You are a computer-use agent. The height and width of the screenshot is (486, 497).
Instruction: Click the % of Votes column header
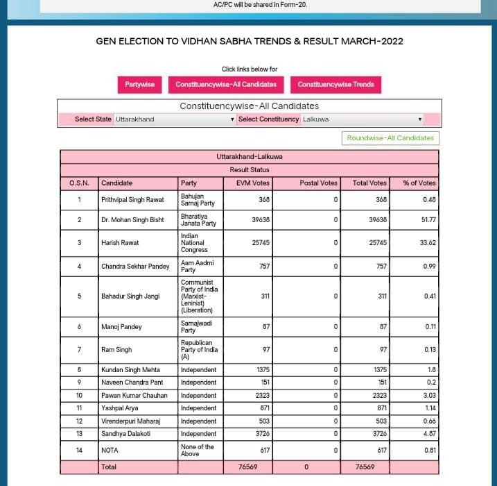point(419,183)
